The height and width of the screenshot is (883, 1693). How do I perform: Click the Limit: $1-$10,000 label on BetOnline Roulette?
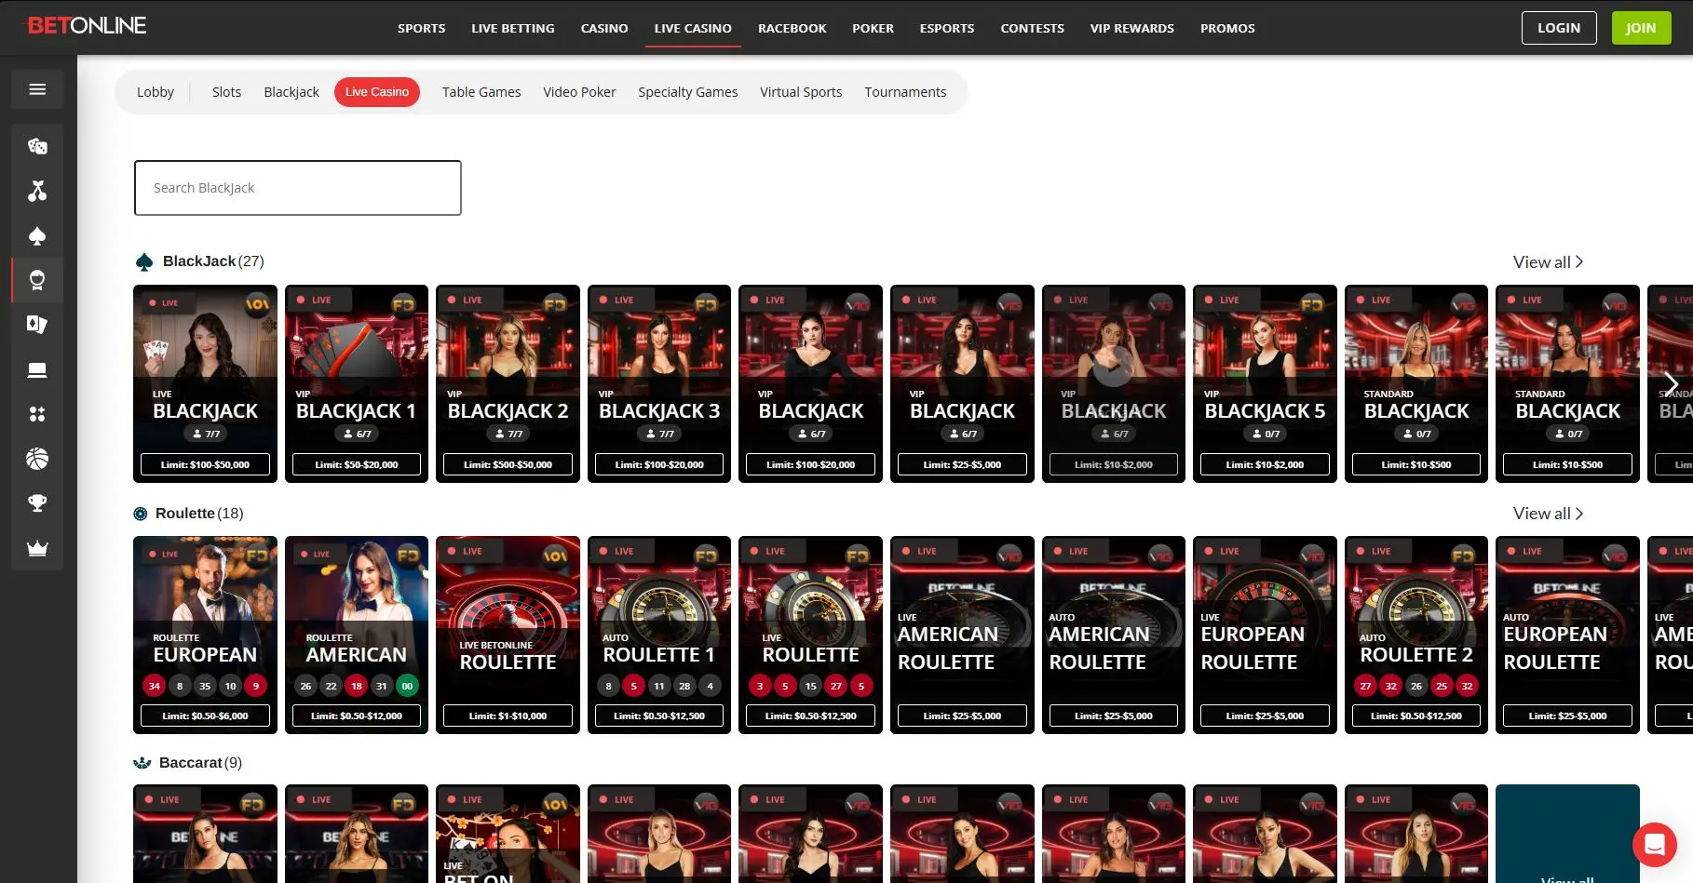coord(508,716)
